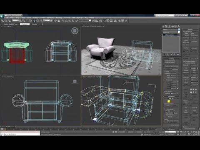Open the Modify tab in command panel
Image resolution: width=200 pixels, height=150 pixels.
click(x=166, y=26)
